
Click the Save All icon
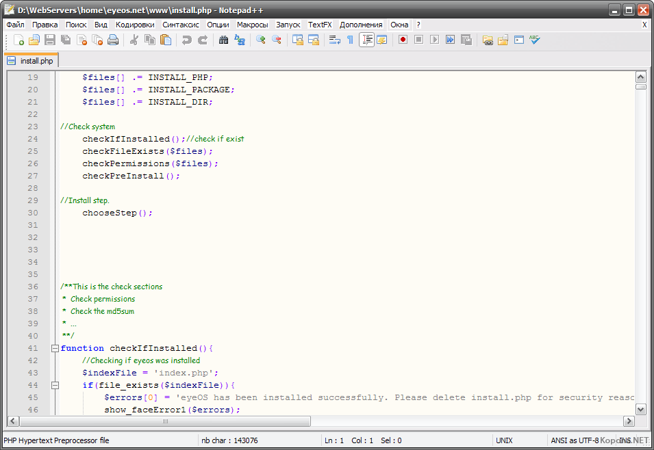coord(66,40)
